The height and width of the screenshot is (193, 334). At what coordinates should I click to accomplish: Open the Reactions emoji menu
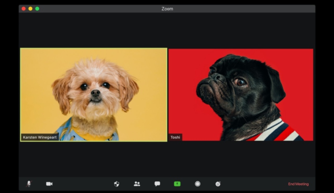tap(218, 184)
